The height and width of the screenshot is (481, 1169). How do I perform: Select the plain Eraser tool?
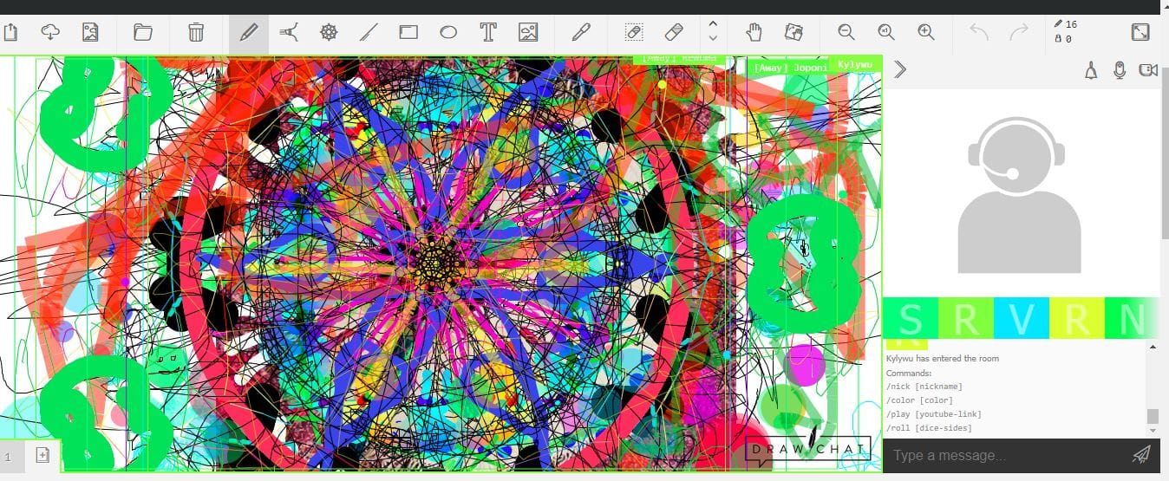click(674, 33)
